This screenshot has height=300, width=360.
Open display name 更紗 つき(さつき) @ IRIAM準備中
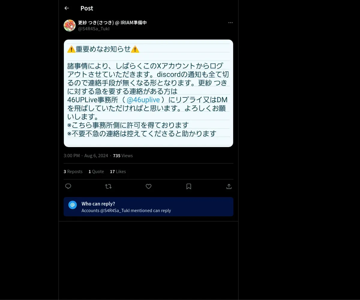pyautogui.click(x=112, y=22)
